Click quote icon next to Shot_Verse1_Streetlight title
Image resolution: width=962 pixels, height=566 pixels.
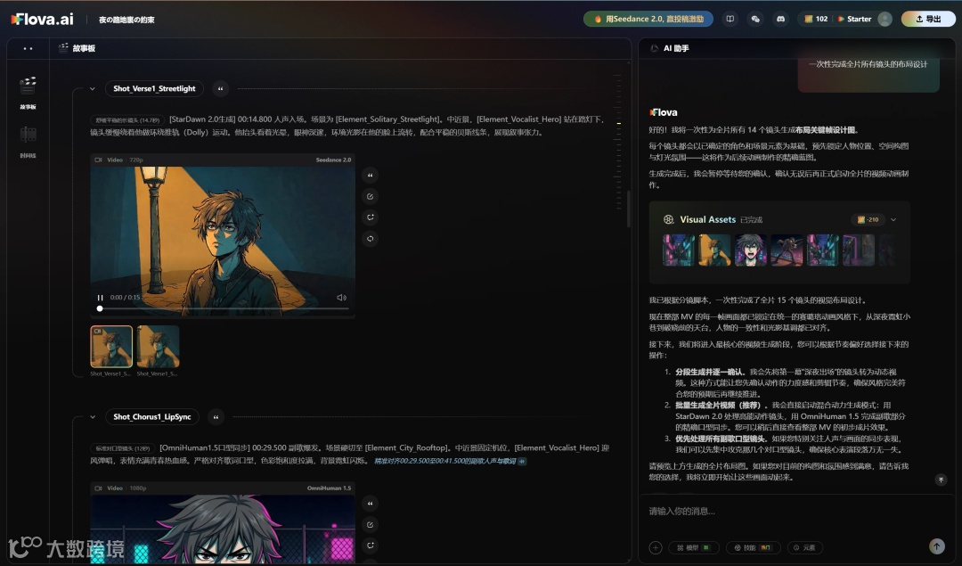click(x=220, y=89)
